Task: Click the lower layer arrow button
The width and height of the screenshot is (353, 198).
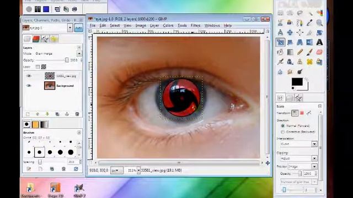Action: pos(47,114)
